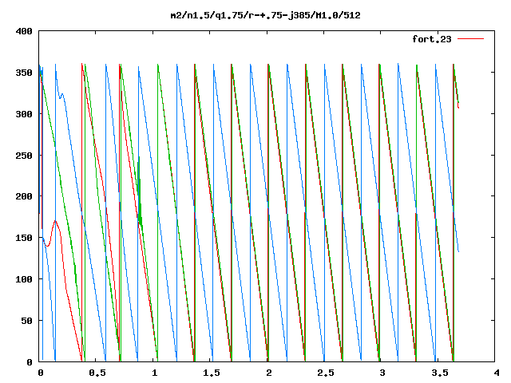Click the y-axis label 50

pyautogui.click(x=26, y=321)
